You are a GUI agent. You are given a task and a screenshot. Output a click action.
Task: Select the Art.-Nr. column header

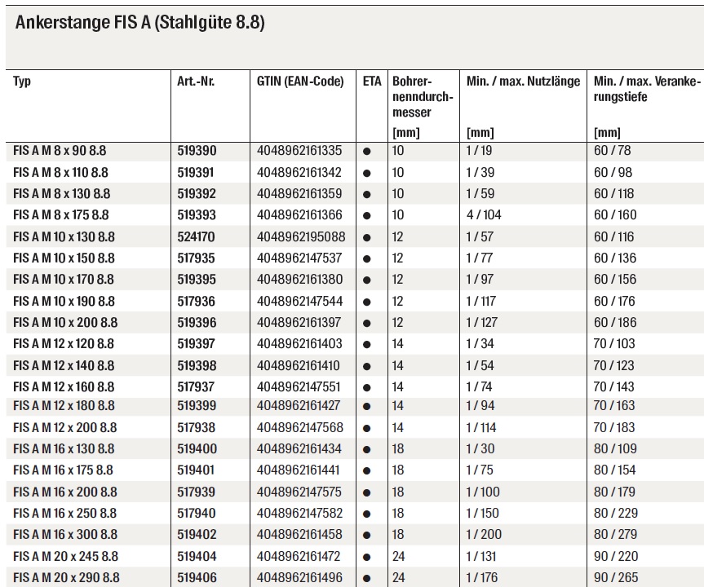(196, 82)
